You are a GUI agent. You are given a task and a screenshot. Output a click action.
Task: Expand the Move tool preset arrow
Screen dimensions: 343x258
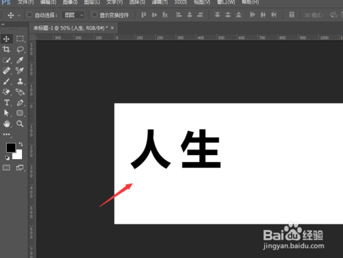click(19, 15)
